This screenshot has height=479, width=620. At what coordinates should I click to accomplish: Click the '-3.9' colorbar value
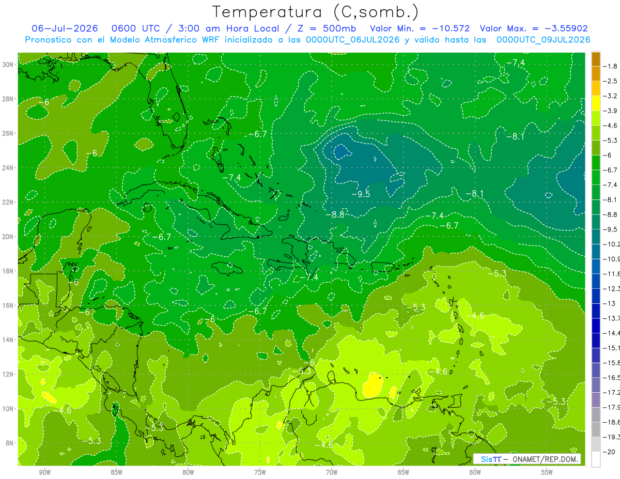611,111
